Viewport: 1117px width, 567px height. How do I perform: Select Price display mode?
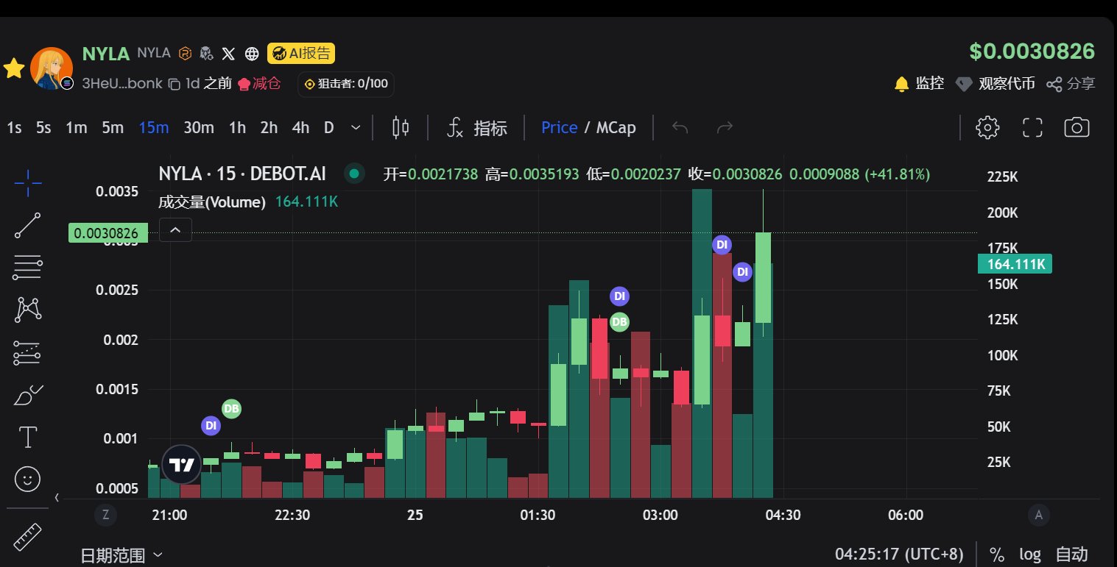pos(559,127)
